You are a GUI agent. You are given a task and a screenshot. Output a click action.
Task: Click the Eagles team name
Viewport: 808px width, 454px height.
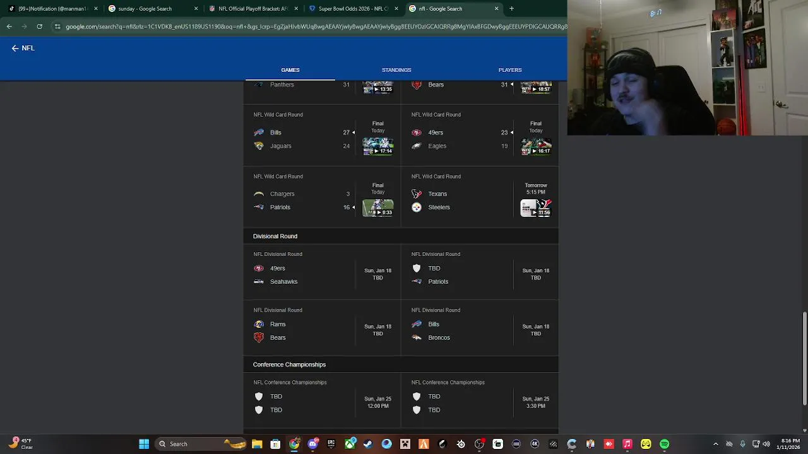[437, 146]
